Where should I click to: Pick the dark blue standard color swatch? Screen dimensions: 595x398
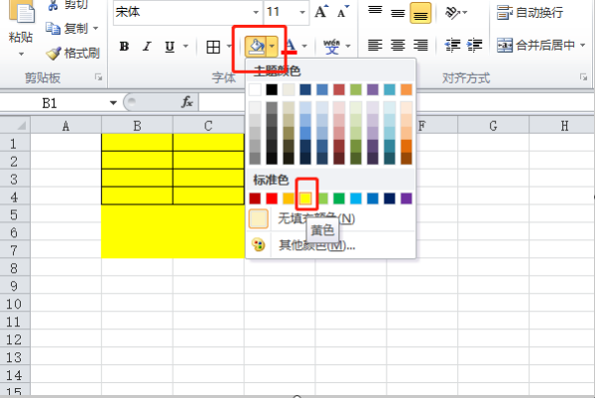click(x=390, y=199)
